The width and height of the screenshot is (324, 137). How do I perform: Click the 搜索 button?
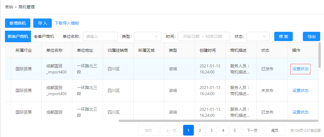(283, 36)
